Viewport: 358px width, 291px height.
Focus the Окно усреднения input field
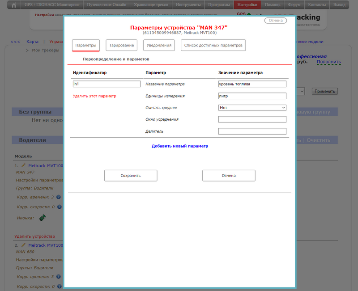[252, 119]
